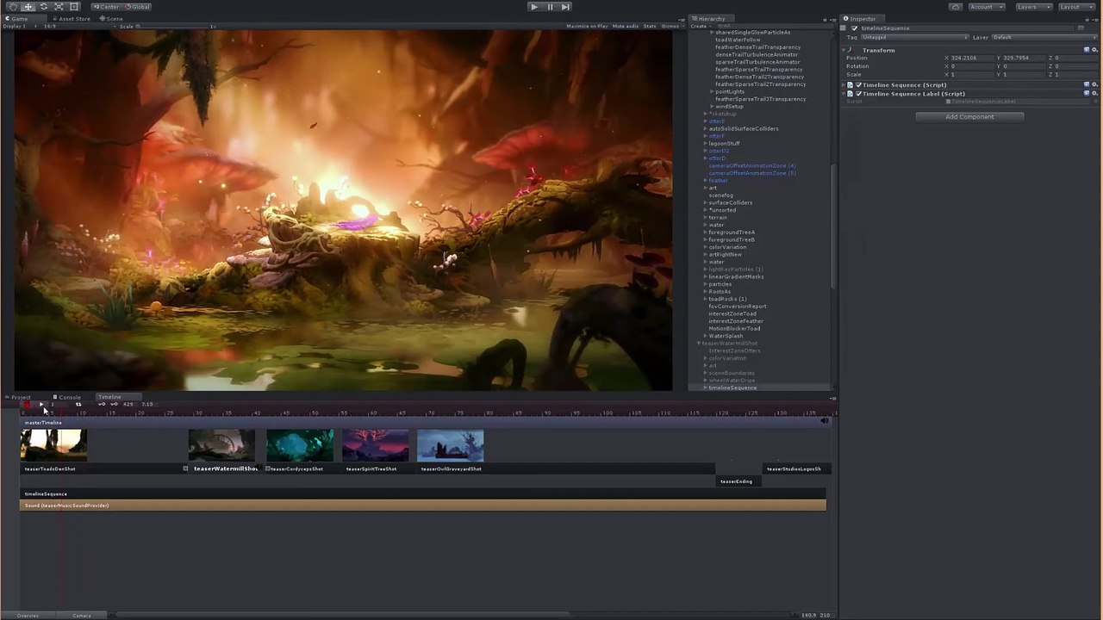
Task: Select the Scale tool in the toolbar
Action: pos(59,6)
